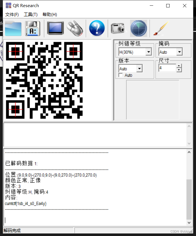Viewport: 196px width, 236px height.
Task: Increase 尺寸 with the up stepper arrow
Action: click(179, 66)
